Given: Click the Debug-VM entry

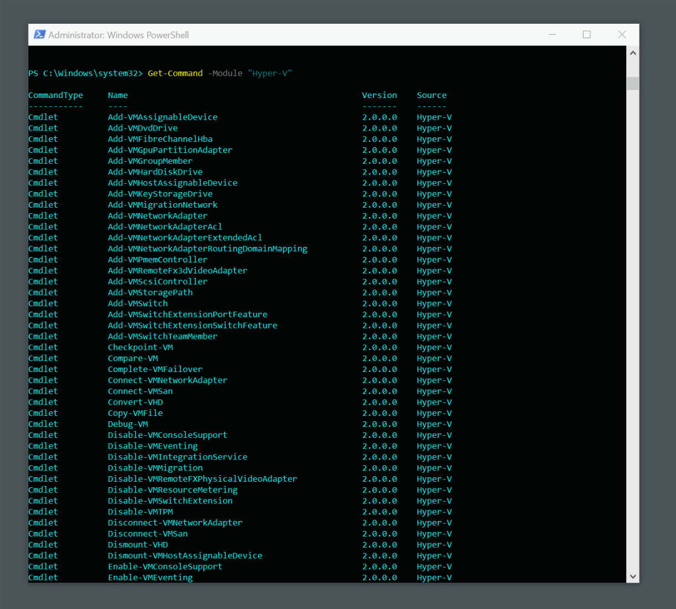Looking at the screenshot, I should click(x=128, y=424).
